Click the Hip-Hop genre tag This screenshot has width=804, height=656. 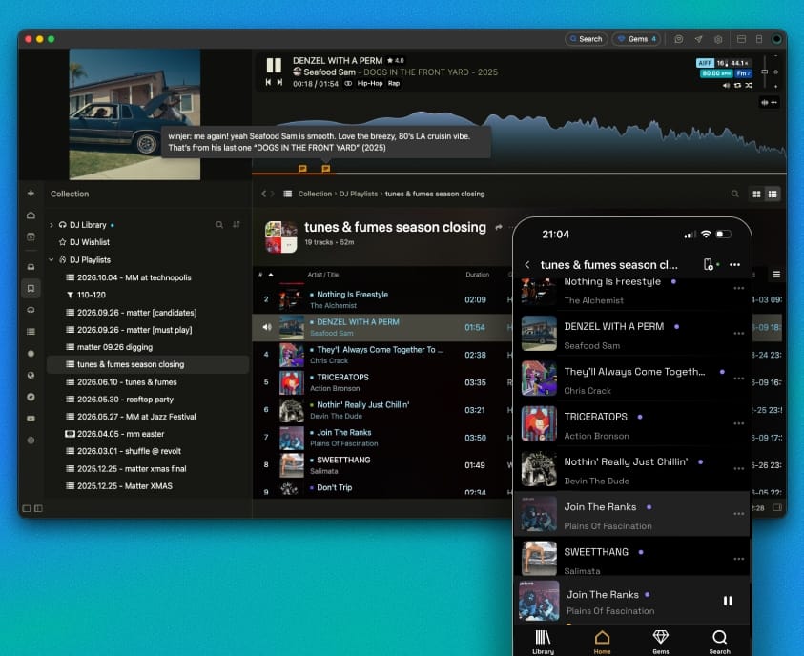tap(370, 83)
